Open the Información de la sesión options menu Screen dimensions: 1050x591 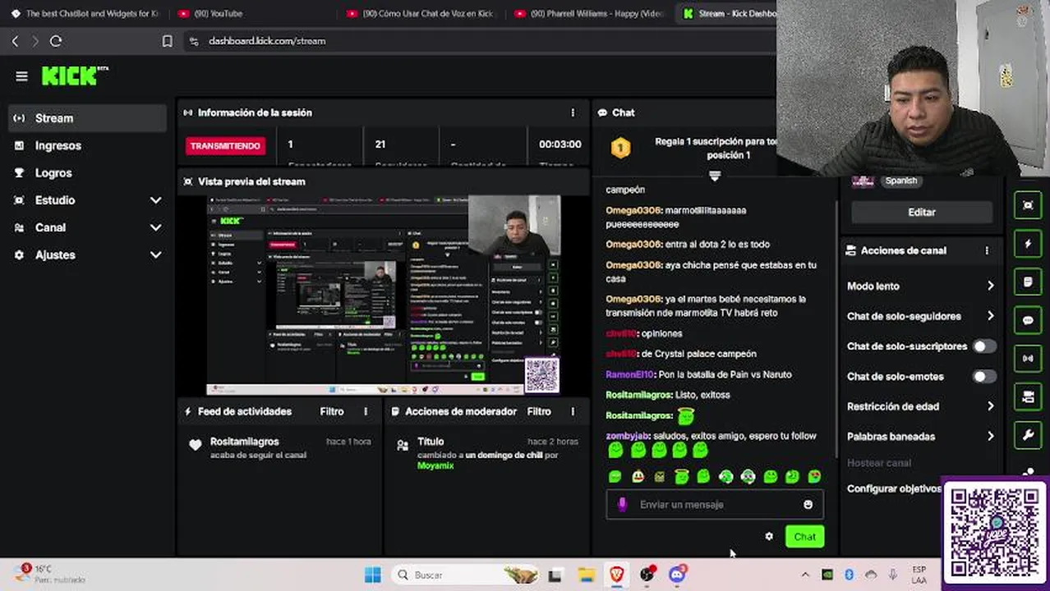pyautogui.click(x=573, y=112)
